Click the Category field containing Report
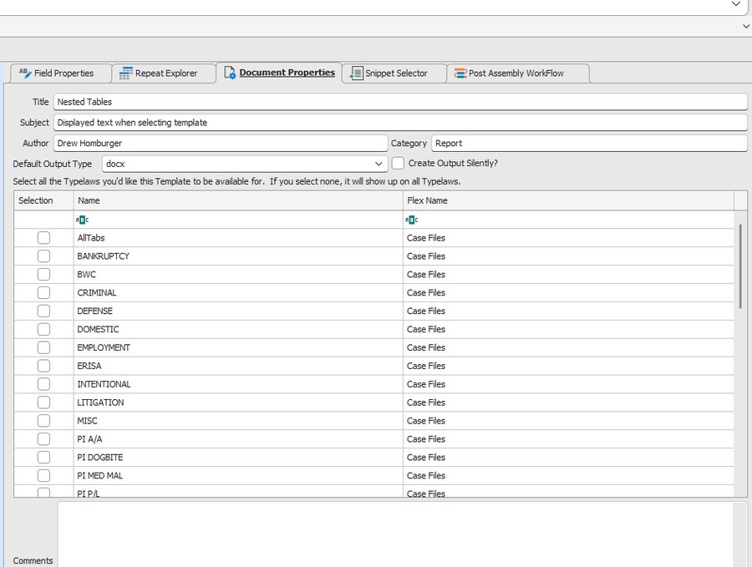The height and width of the screenshot is (567, 752). (x=589, y=143)
